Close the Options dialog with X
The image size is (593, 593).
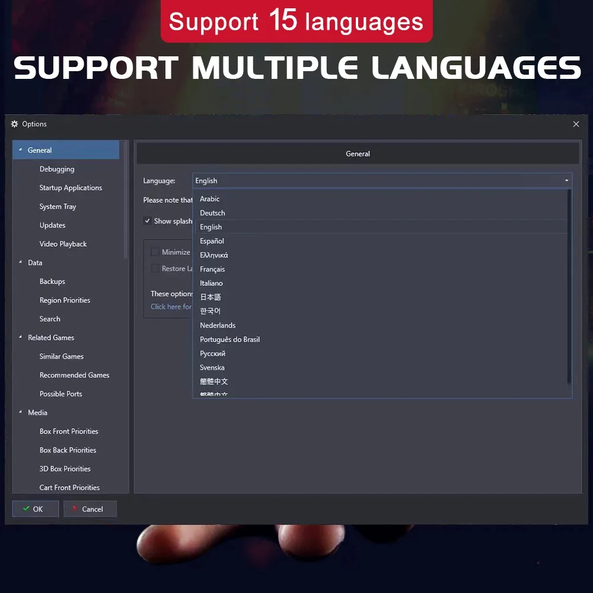(x=576, y=124)
